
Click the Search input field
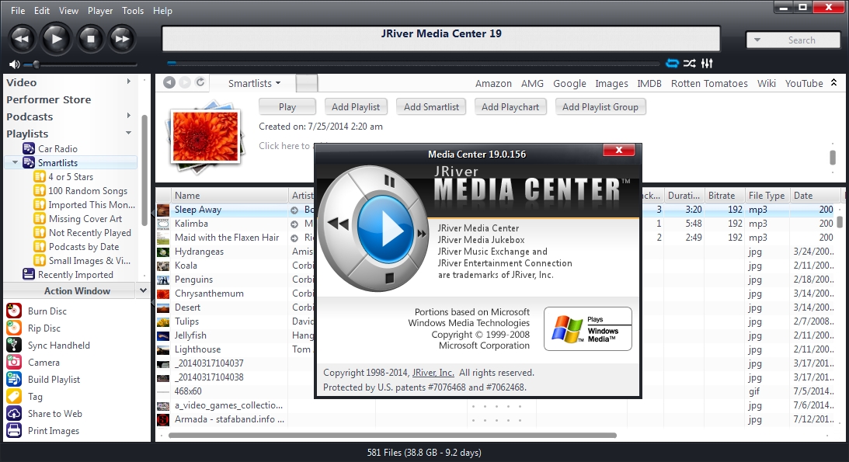click(802, 40)
